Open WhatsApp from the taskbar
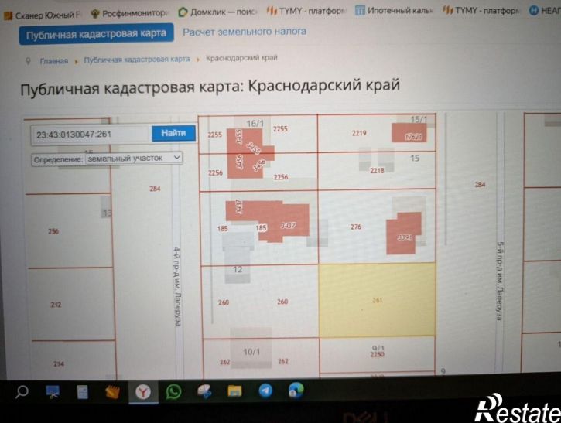The width and height of the screenshot is (561, 423). (173, 392)
